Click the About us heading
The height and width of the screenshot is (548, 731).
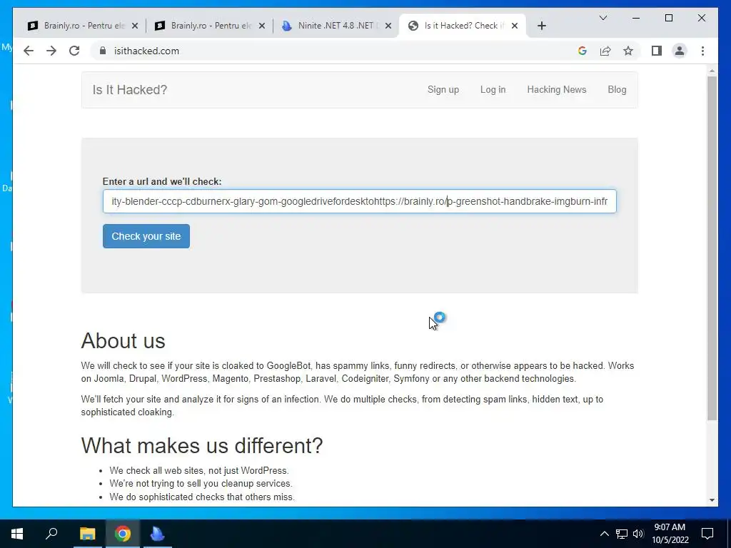(123, 340)
